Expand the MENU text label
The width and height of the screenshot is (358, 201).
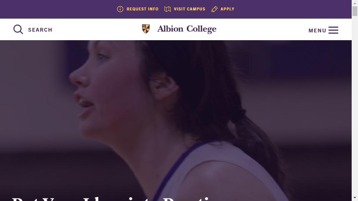point(317,31)
